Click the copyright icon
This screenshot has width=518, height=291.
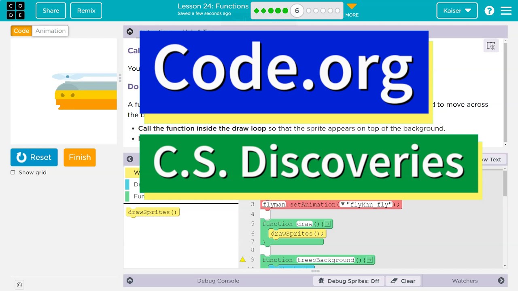[x=19, y=285]
